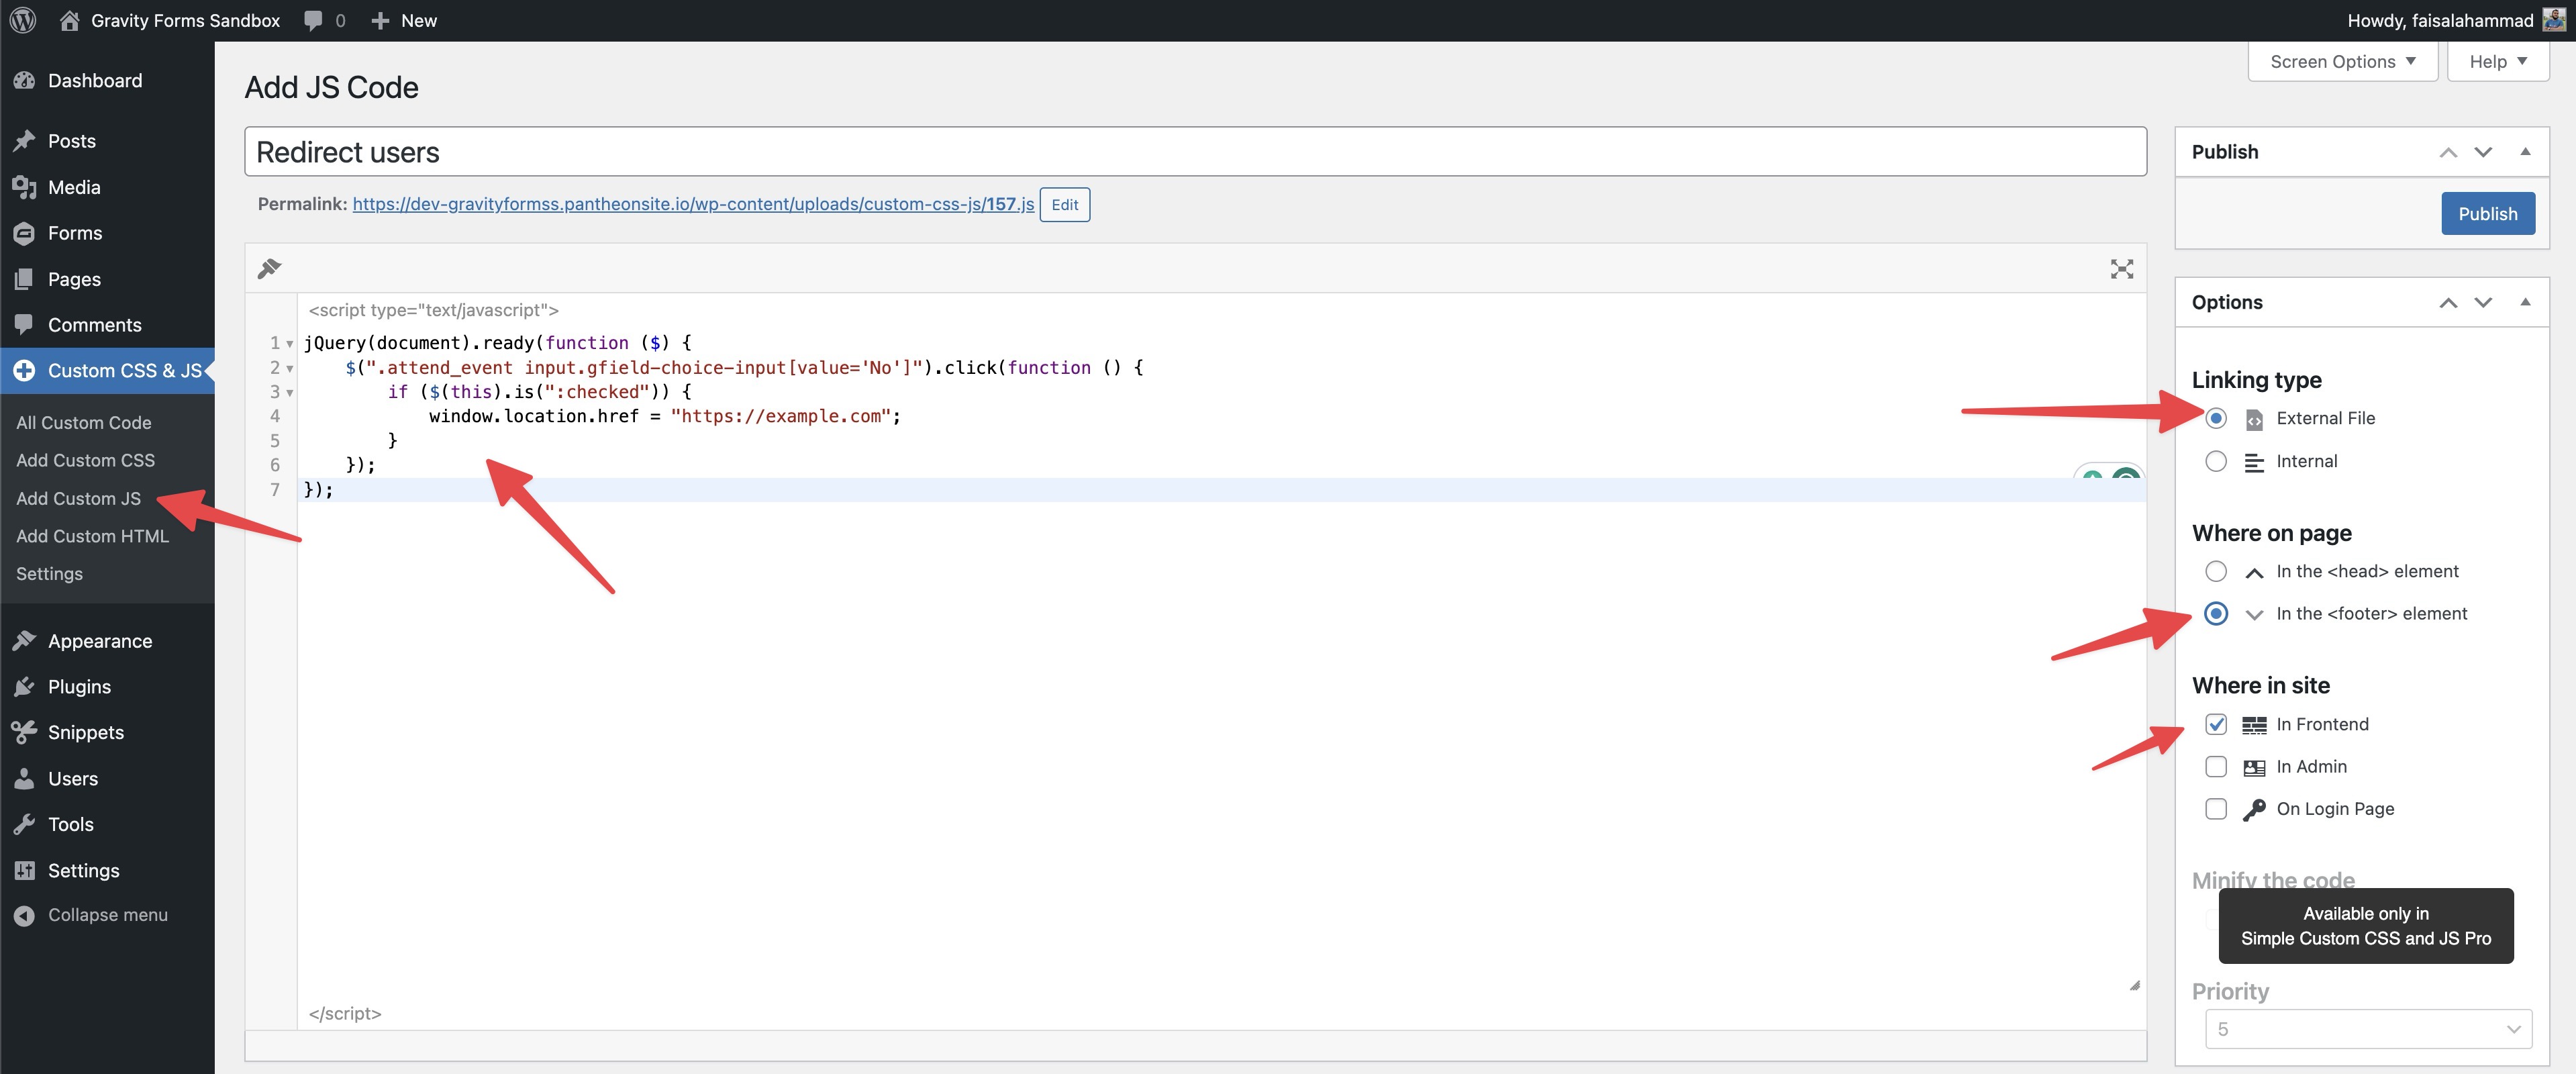This screenshot has height=1074, width=2576.
Task: Open the Priority dropdown
Action: pyautogui.click(x=2368, y=1028)
